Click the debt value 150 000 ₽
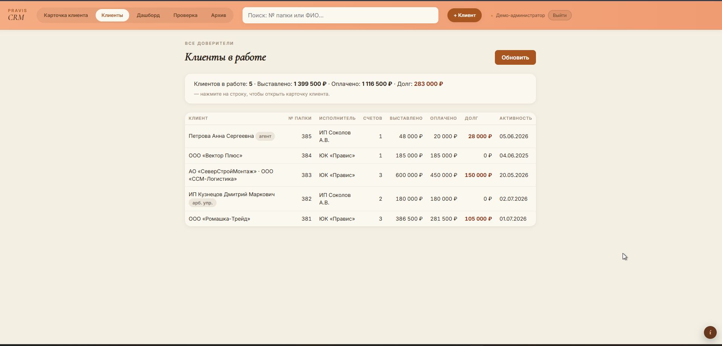722x346 pixels. (x=478, y=175)
